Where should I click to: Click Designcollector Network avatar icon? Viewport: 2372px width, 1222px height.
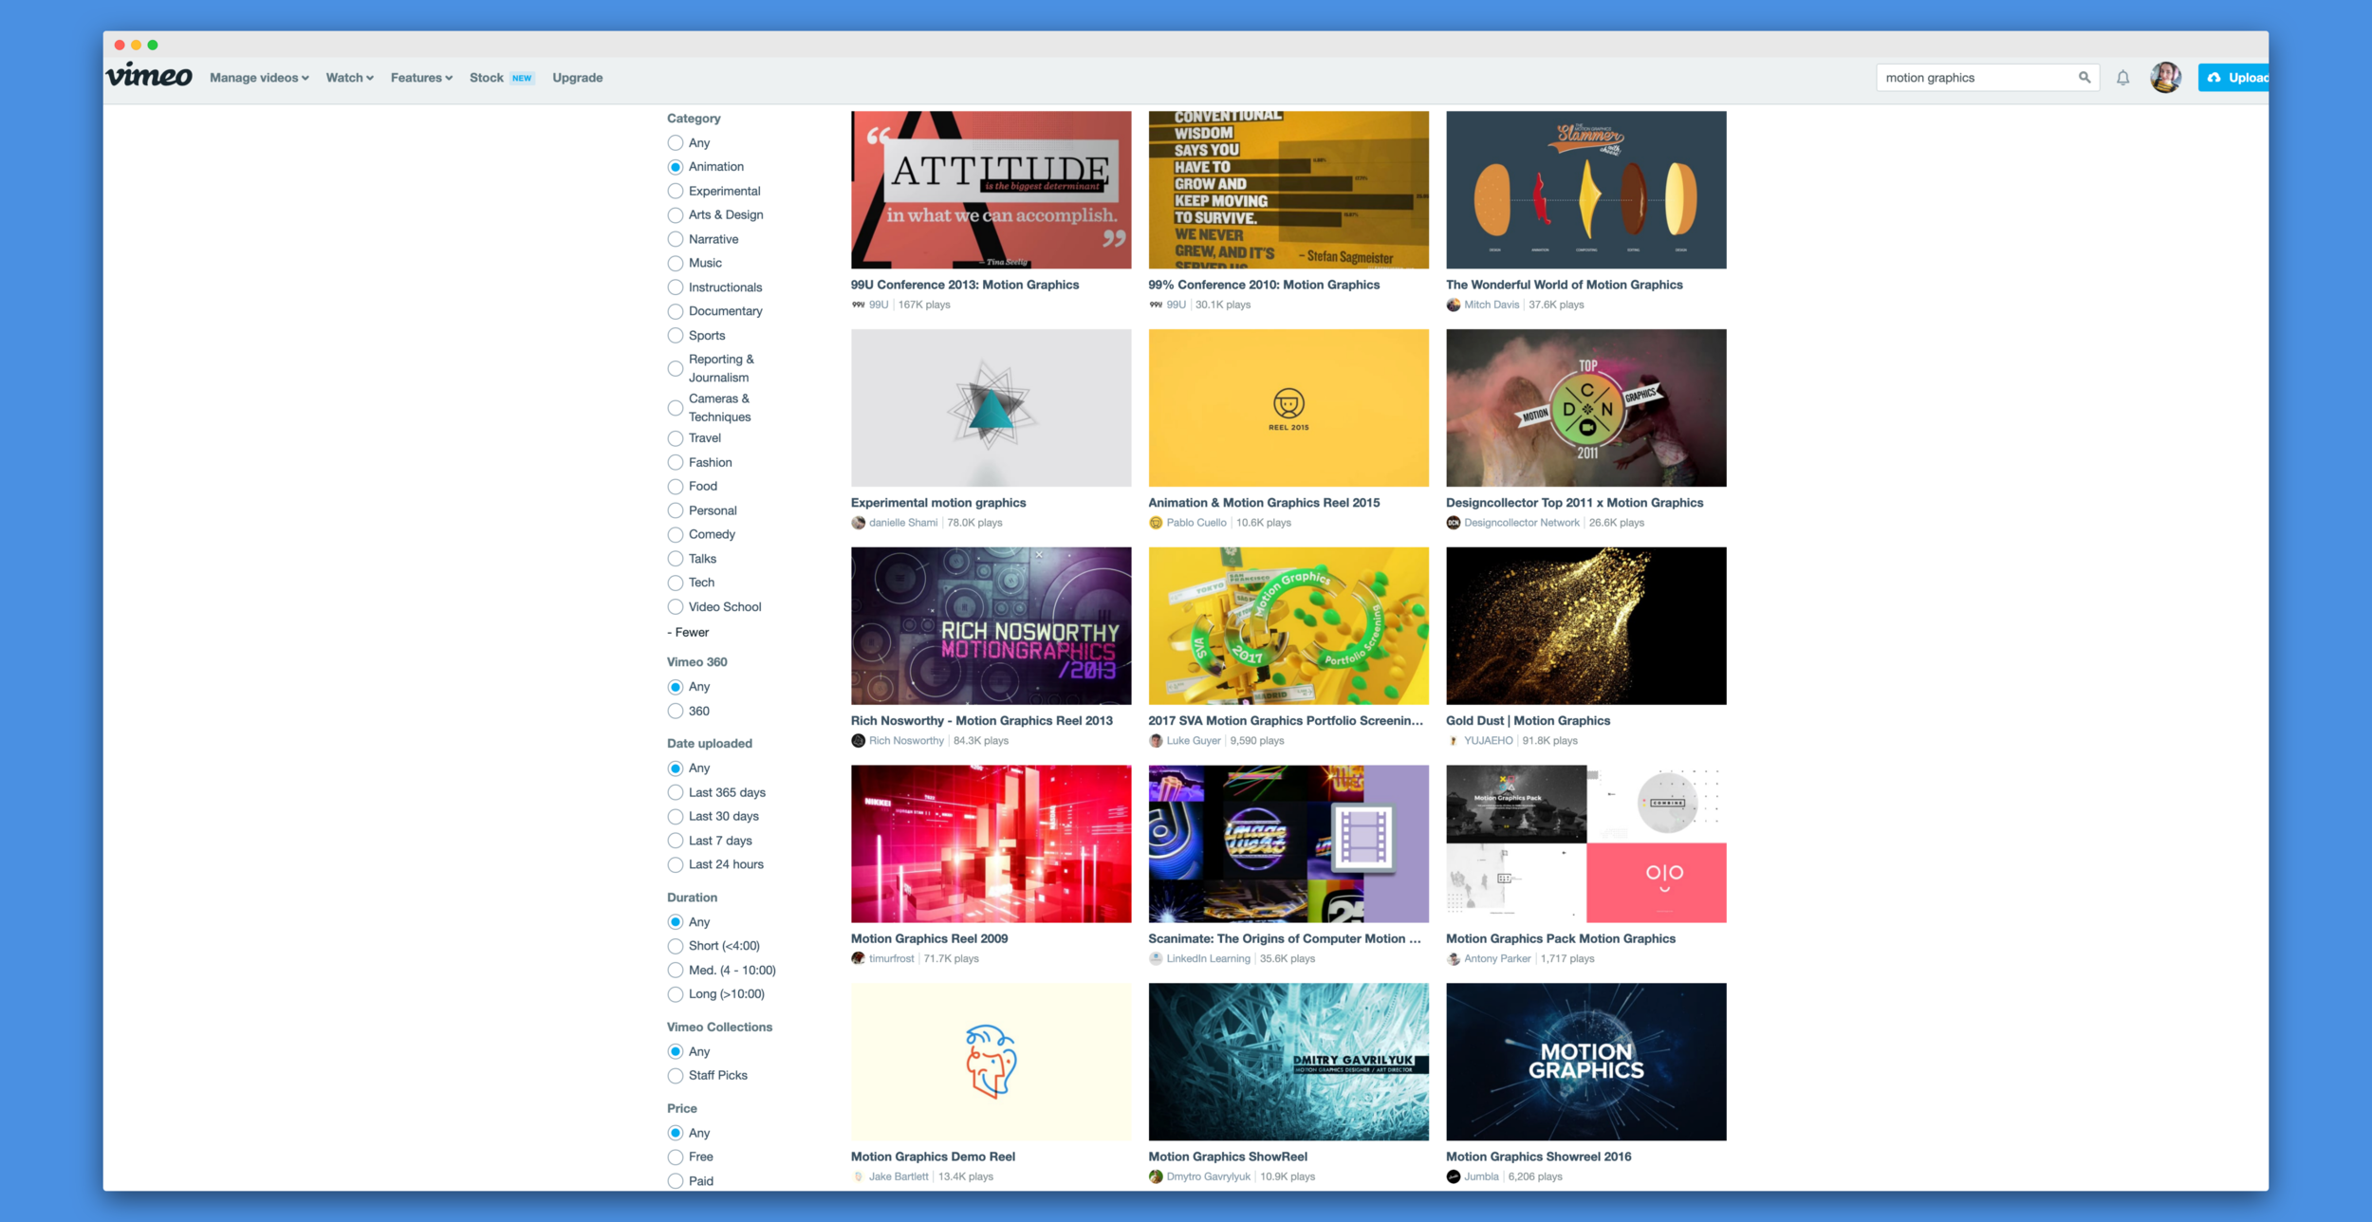tap(1453, 523)
